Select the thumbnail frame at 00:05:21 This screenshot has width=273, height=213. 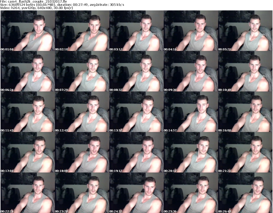(245, 31)
